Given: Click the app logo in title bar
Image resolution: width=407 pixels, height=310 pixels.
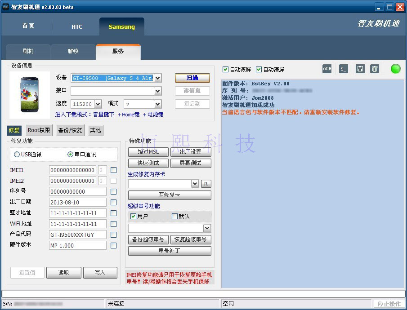Looking at the screenshot, I should [x=6, y=7].
